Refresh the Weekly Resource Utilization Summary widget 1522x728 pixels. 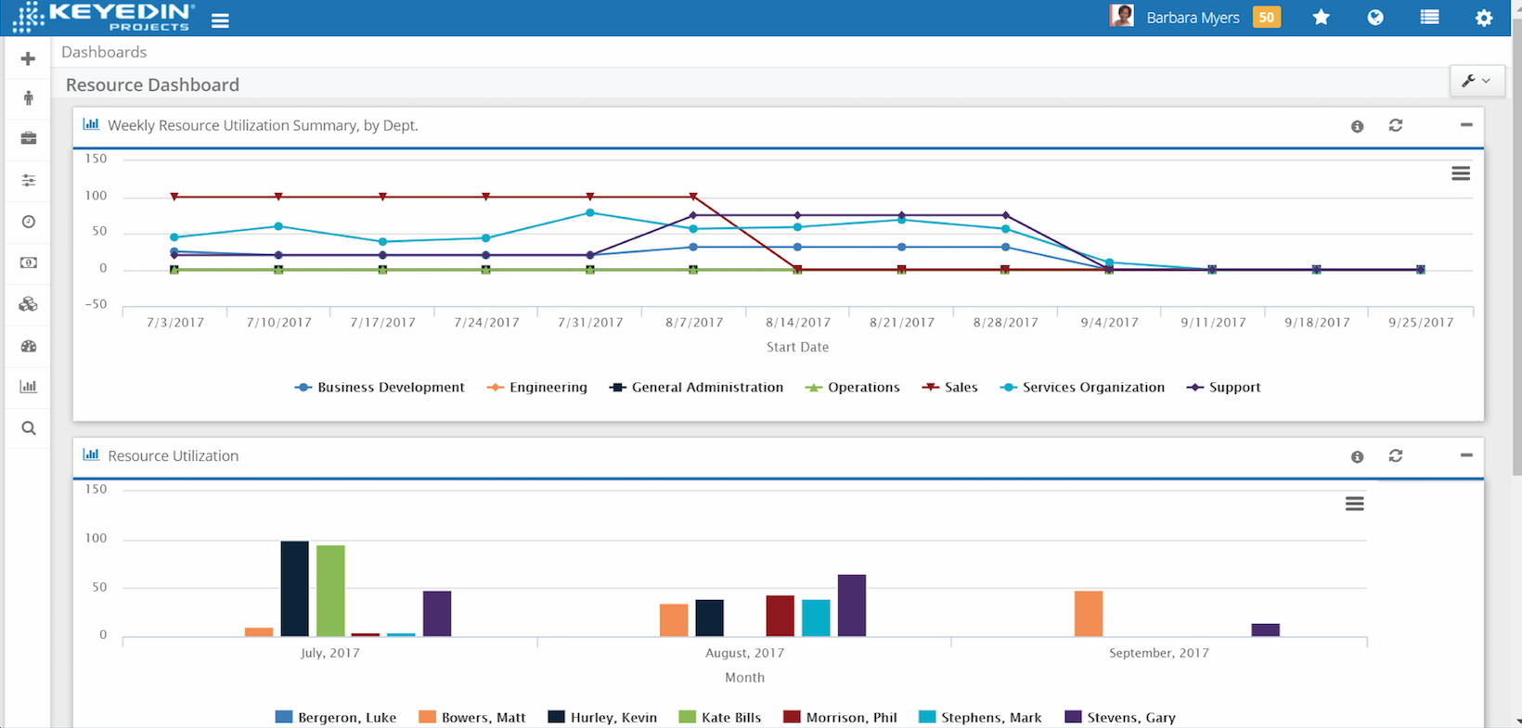click(x=1395, y=125)
